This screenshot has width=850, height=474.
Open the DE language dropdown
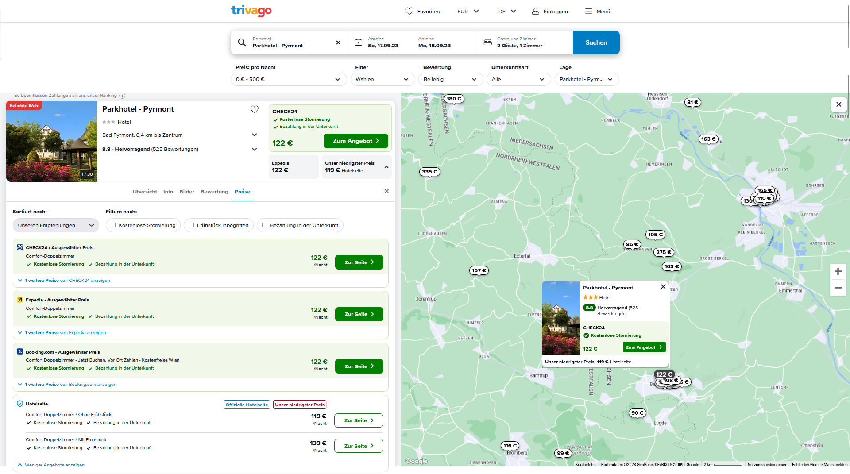click(507, 12)
